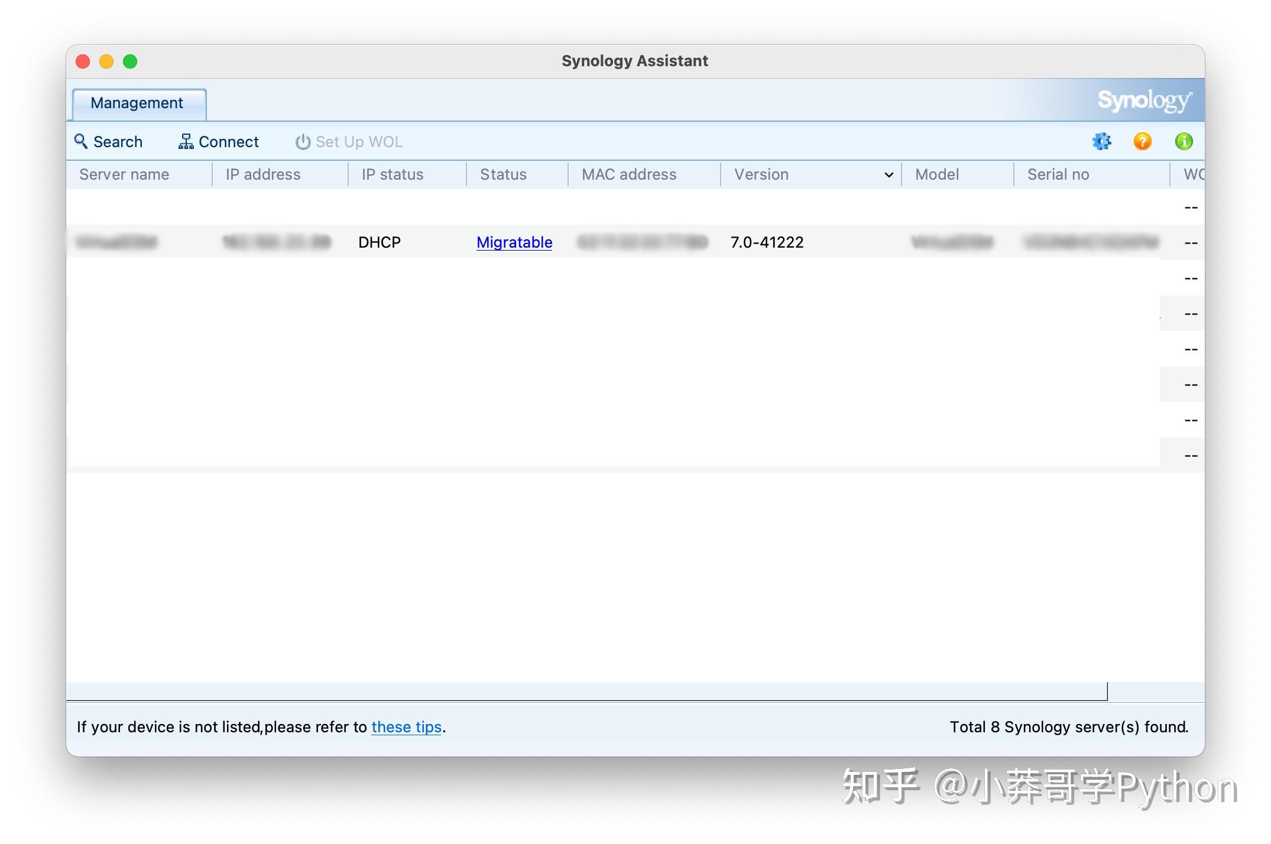Select the DHCP cell in the row
The height and width of the screenshot is (844, 1271).
pyautogui.click(x=380, y=242)
